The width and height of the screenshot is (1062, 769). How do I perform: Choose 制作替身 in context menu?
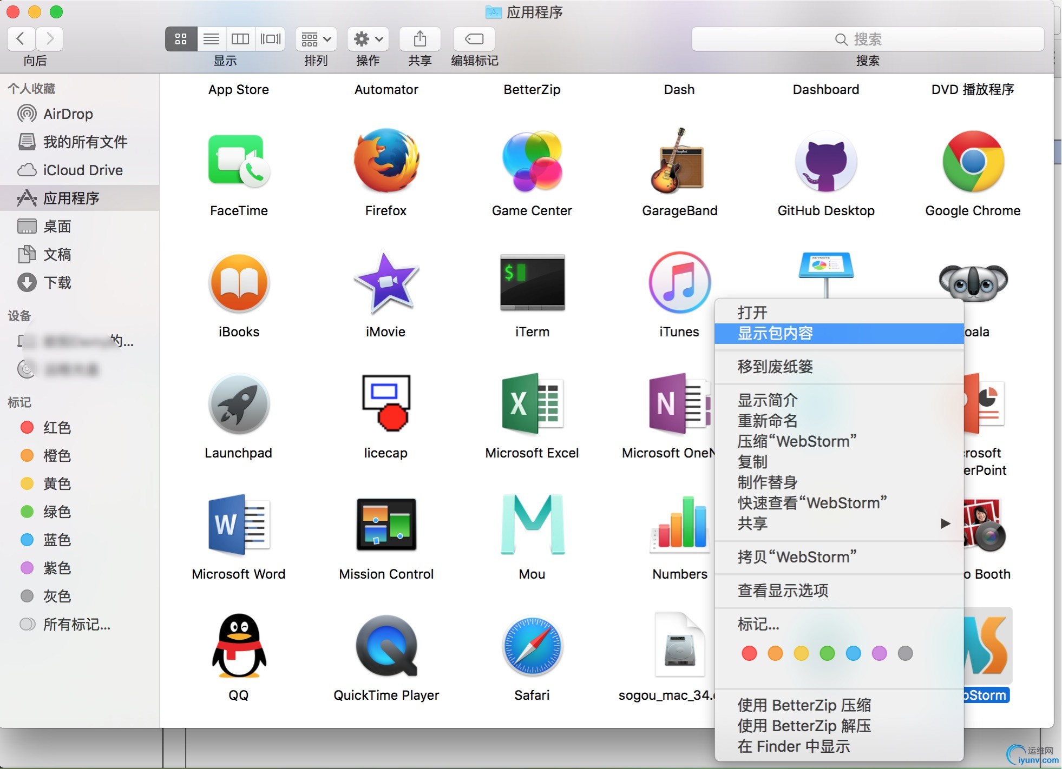tap(839, 482)
